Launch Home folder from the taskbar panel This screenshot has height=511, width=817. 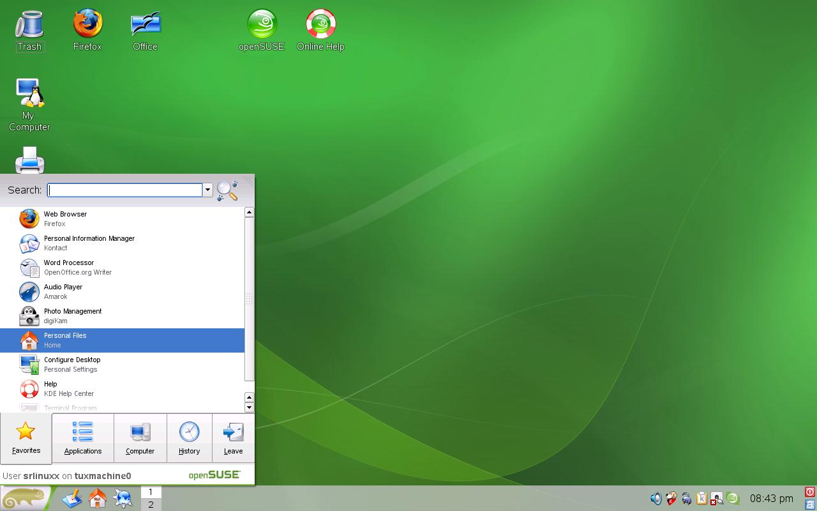click(x=98, y=498)
